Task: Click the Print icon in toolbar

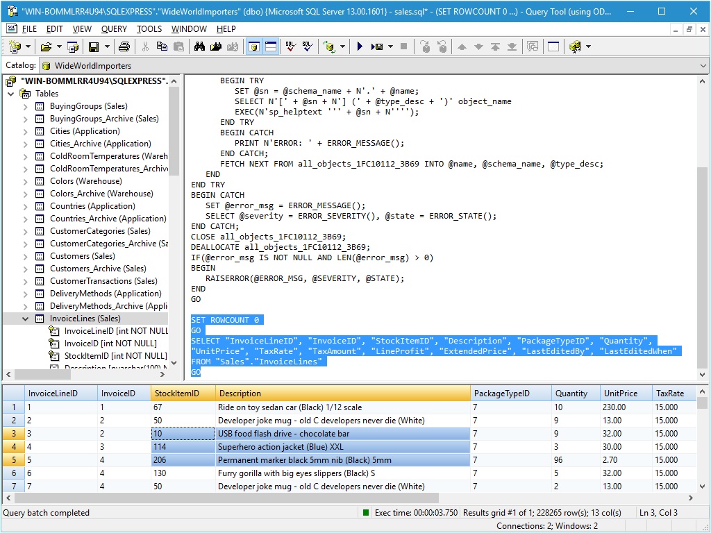Action: coord(124,46)
